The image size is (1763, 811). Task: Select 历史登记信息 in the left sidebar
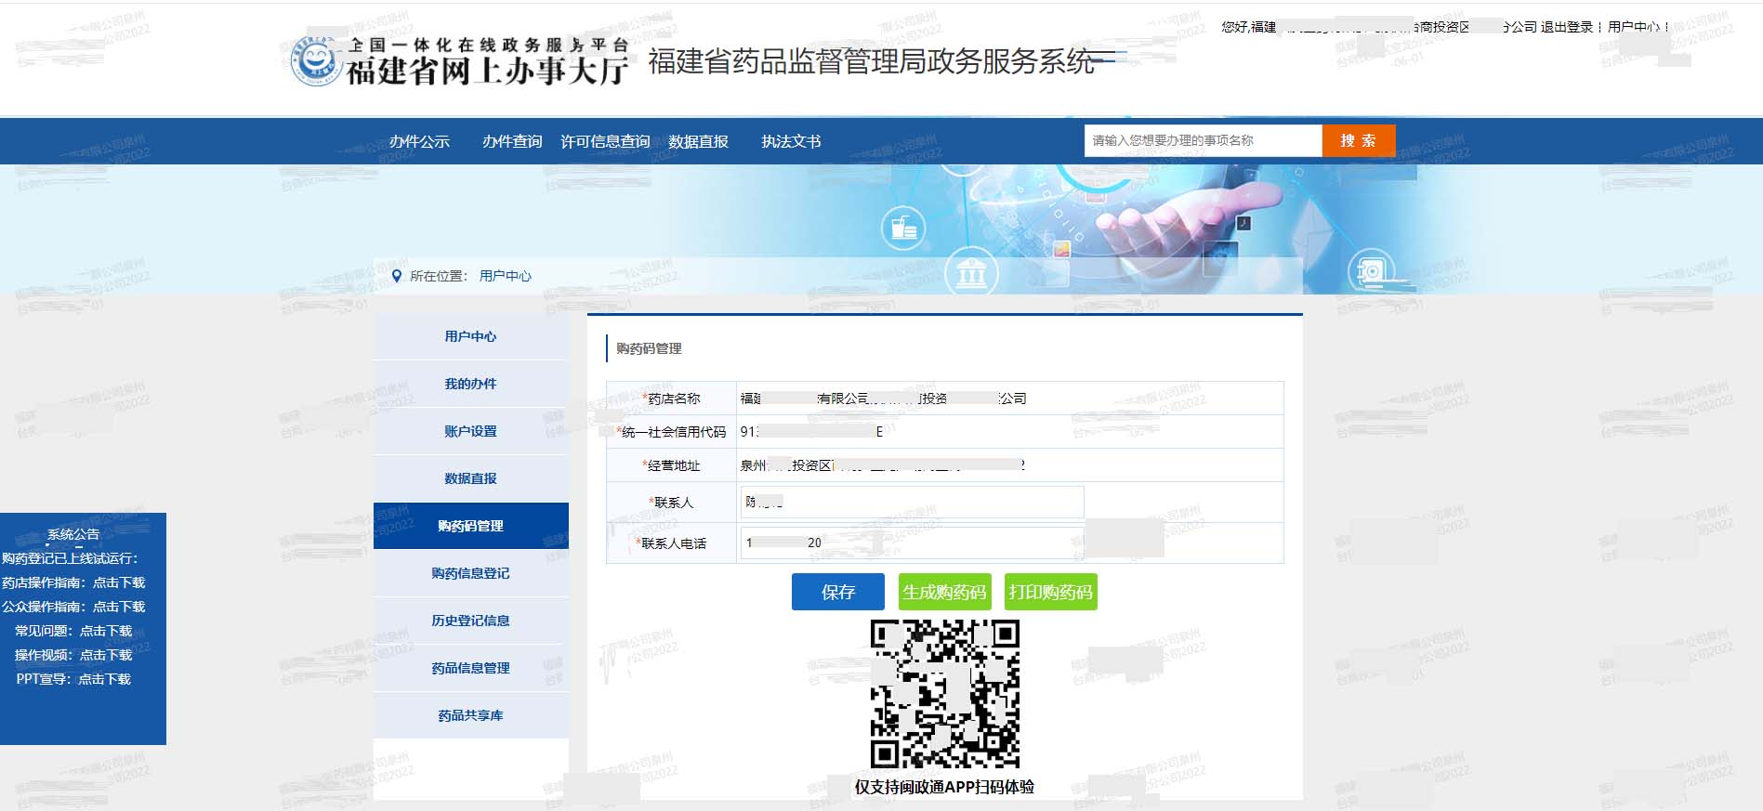point(470,621)
